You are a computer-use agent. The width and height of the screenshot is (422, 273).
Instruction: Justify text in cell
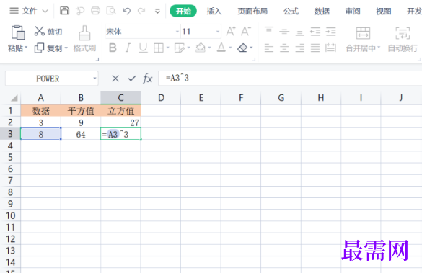coord(315,48)
